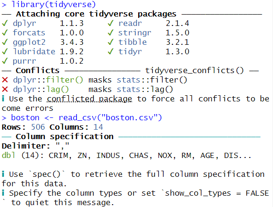Click the 'Conflicts' heading
The image size is (273, 207).
(38, 71)
